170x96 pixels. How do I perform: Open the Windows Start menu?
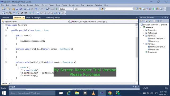[x=4, y=93]
